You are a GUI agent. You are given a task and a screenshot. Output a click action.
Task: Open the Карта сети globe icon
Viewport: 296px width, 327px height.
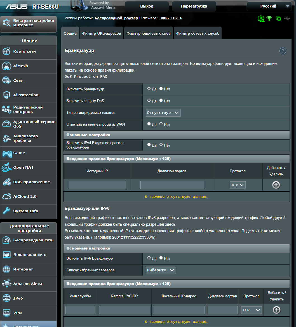click(x=6, y=51)
